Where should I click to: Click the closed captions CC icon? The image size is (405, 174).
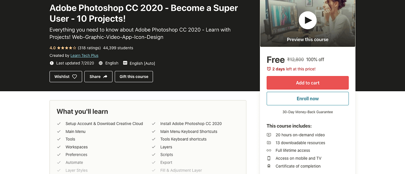click(125, 63)
